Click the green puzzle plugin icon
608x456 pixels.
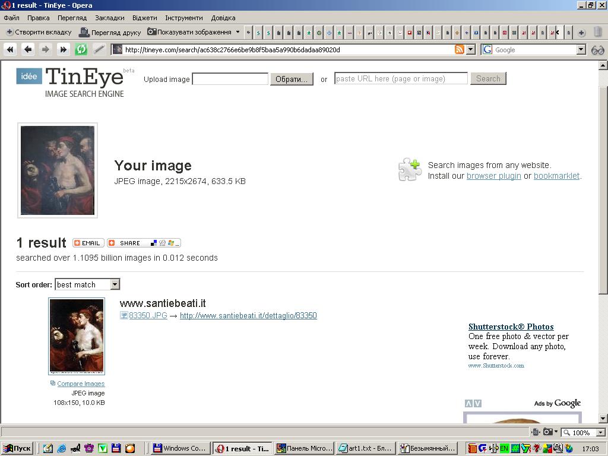coord(410,170)
